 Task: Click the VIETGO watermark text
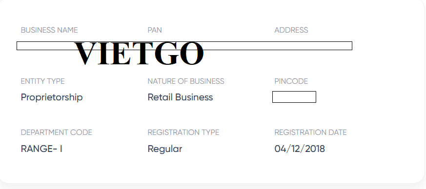[x=139, y=54]
